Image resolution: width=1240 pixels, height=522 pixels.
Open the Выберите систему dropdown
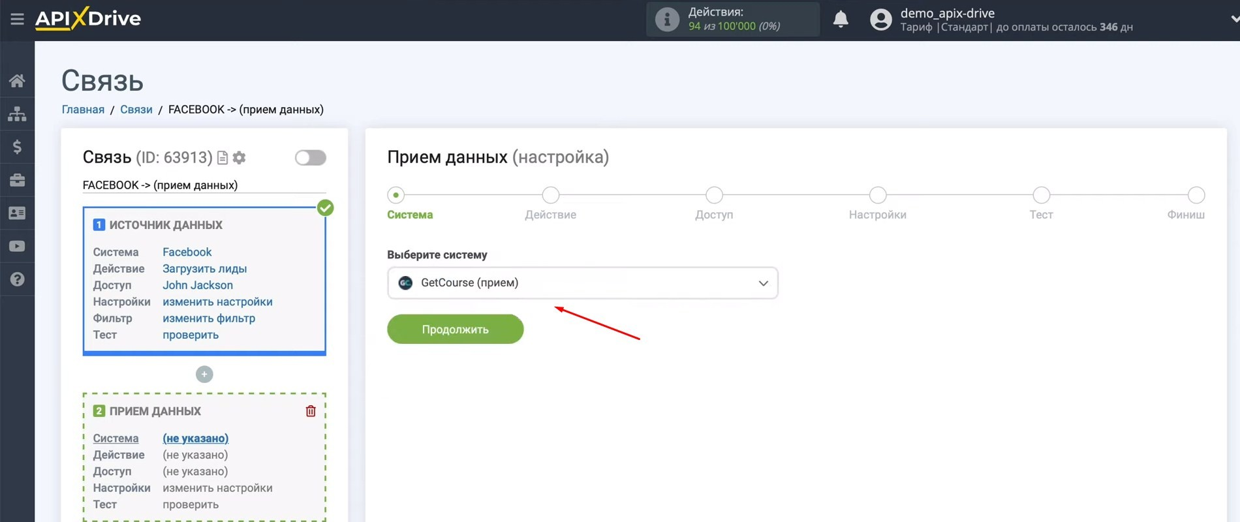click(582, 283)
